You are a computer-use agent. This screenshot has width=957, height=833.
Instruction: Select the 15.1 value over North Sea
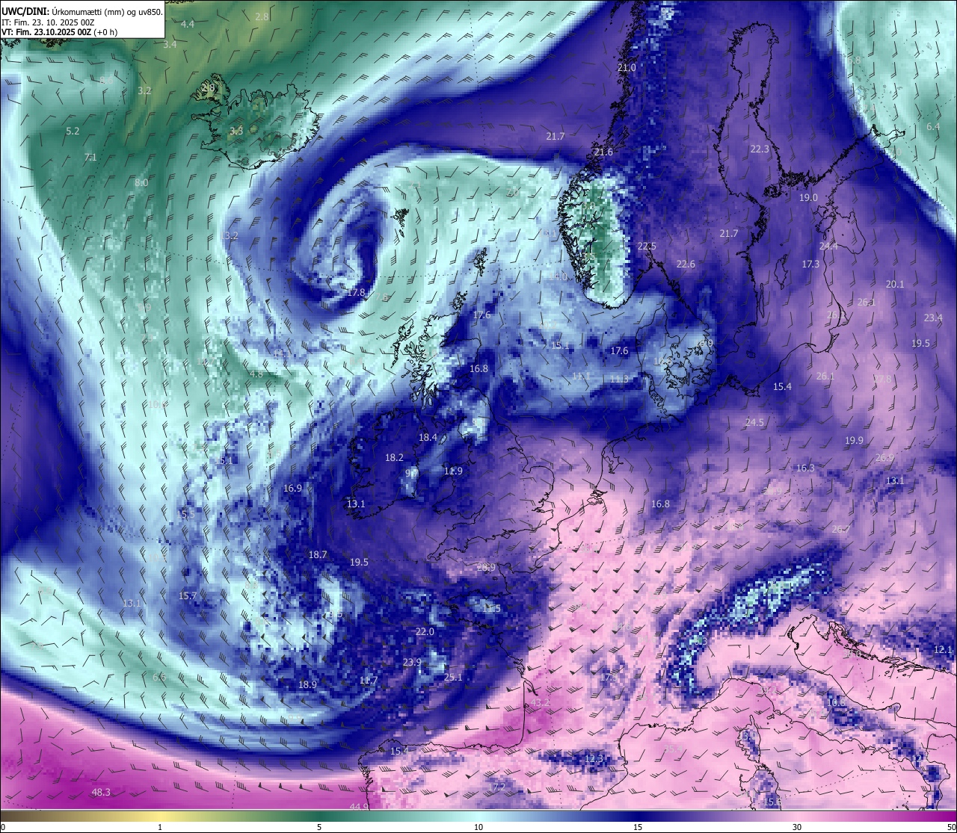[559, 345]
